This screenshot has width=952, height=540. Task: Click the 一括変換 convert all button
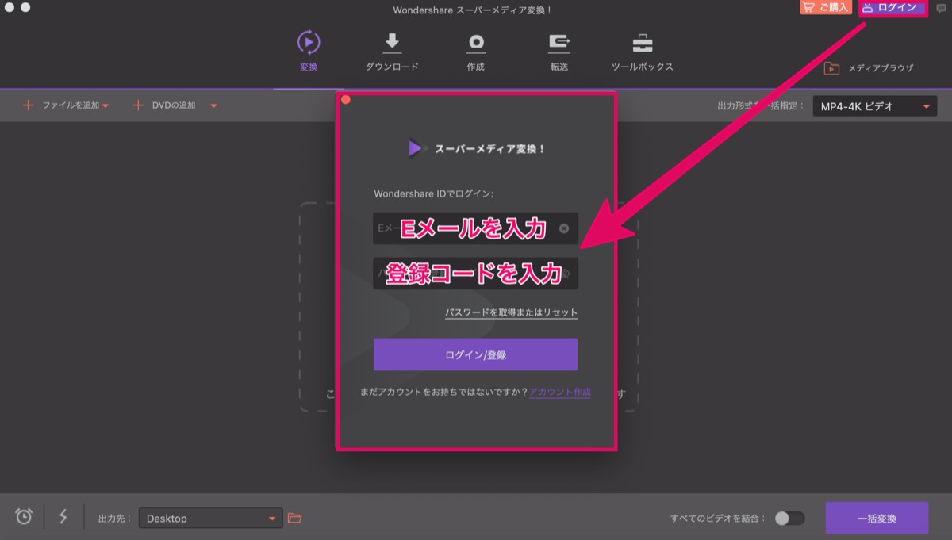click(877, 519)
